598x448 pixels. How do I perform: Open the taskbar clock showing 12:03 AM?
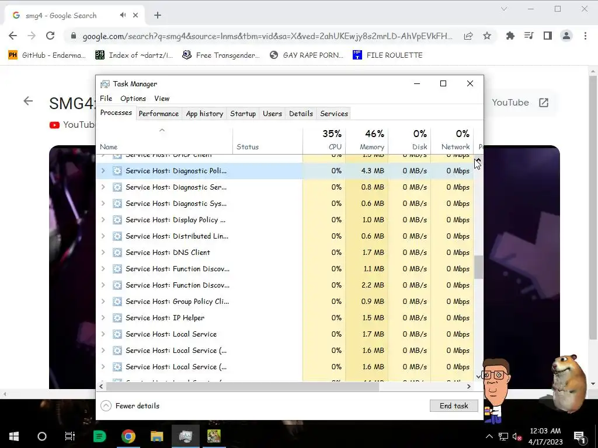(545, 436)
